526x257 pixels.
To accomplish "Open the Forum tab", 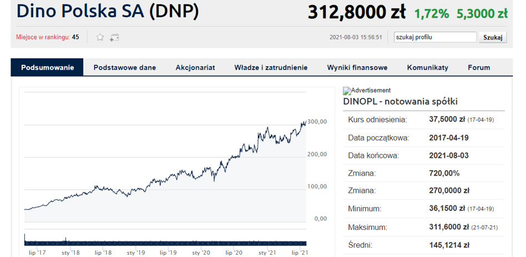I will point(479,68).
